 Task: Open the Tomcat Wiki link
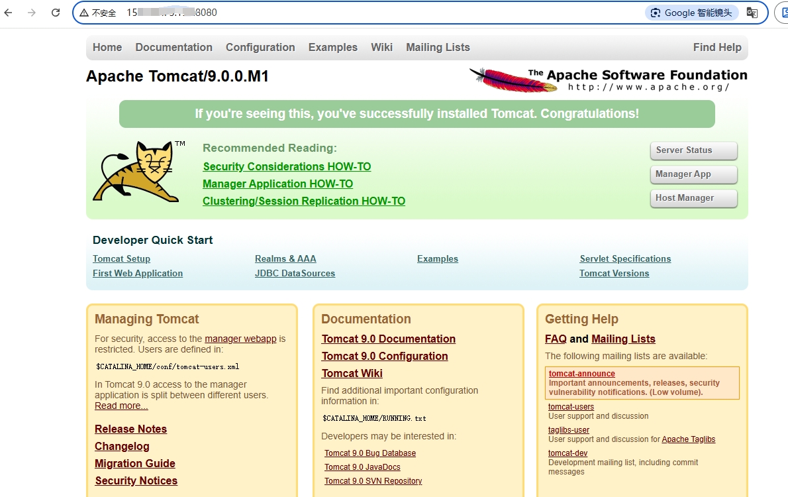(352, 373)
